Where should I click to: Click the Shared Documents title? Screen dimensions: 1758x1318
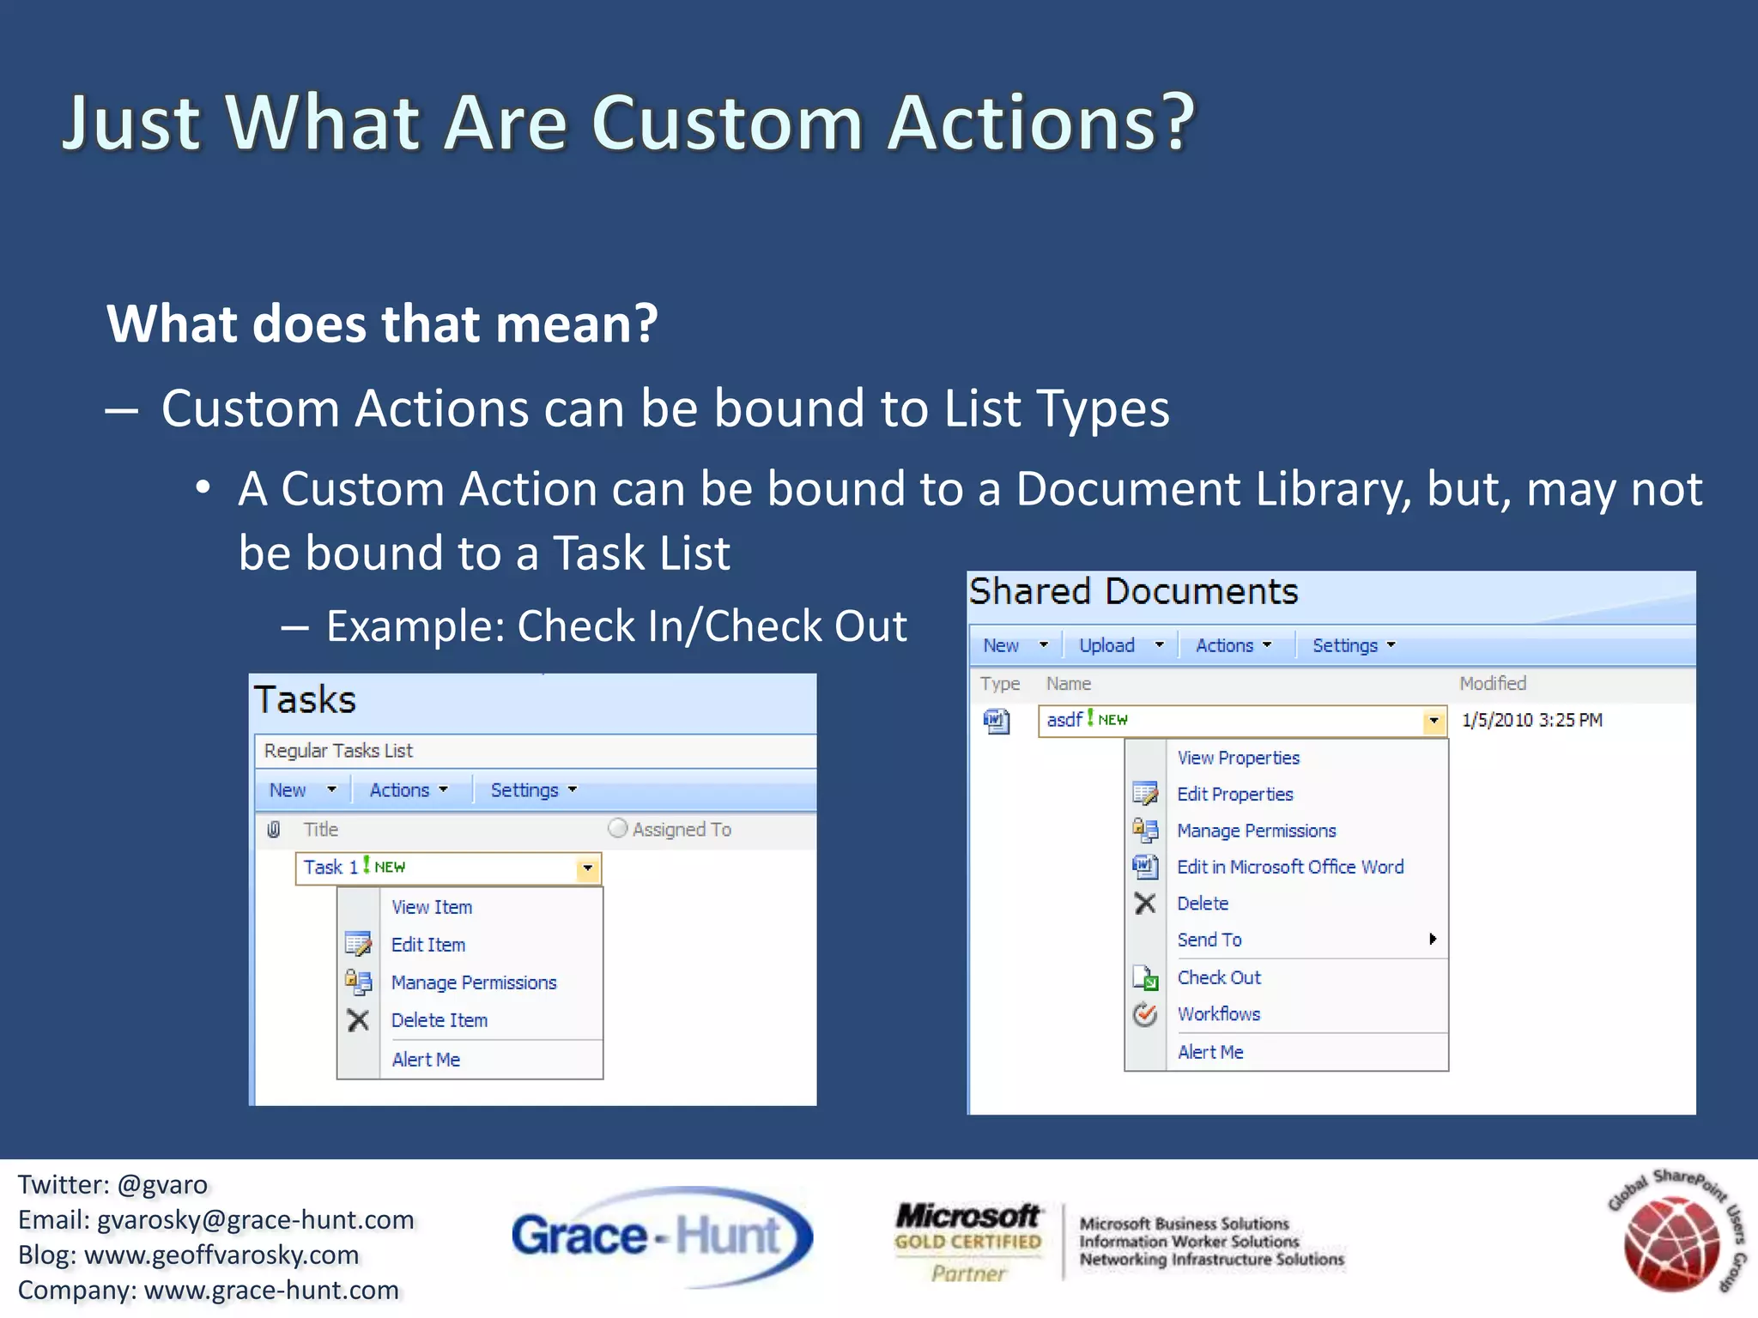pos(1133,592)
